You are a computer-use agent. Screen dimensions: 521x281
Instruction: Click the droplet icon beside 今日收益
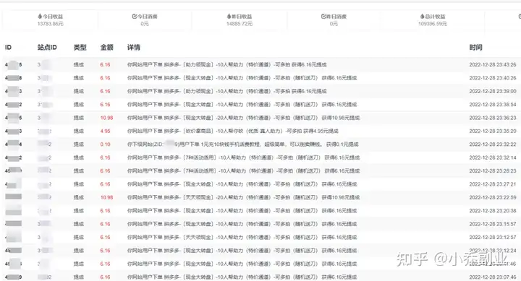click(x=40, y=16)
